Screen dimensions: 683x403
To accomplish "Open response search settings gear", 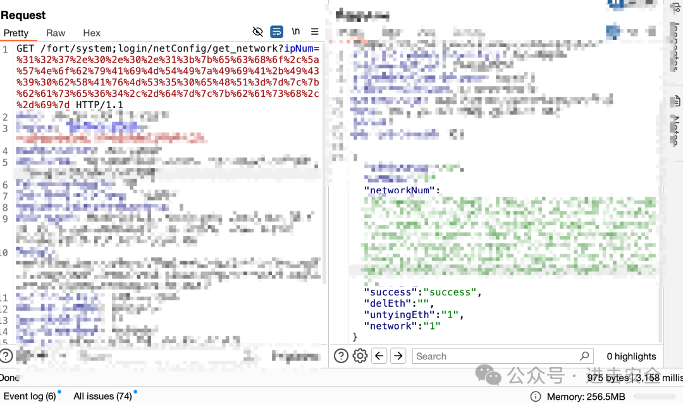I will coord(360,356).
